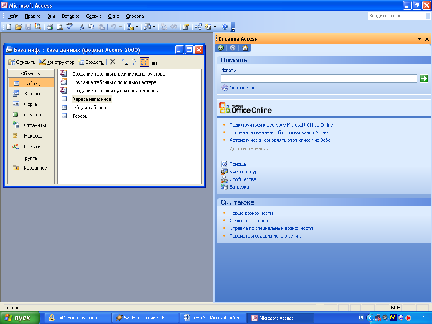Image resolution: width=432 pixels, height=324 pixels.
Task: Select the Таблицы objects button
Action: (31, 83)
